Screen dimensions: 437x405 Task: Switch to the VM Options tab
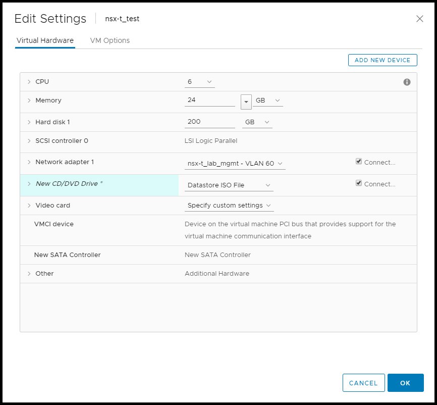click(110, 40)
